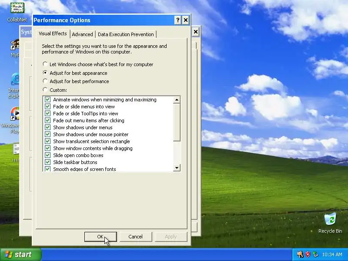Select the monkey shortcut icon on desktop

click(x=15, y=48)
